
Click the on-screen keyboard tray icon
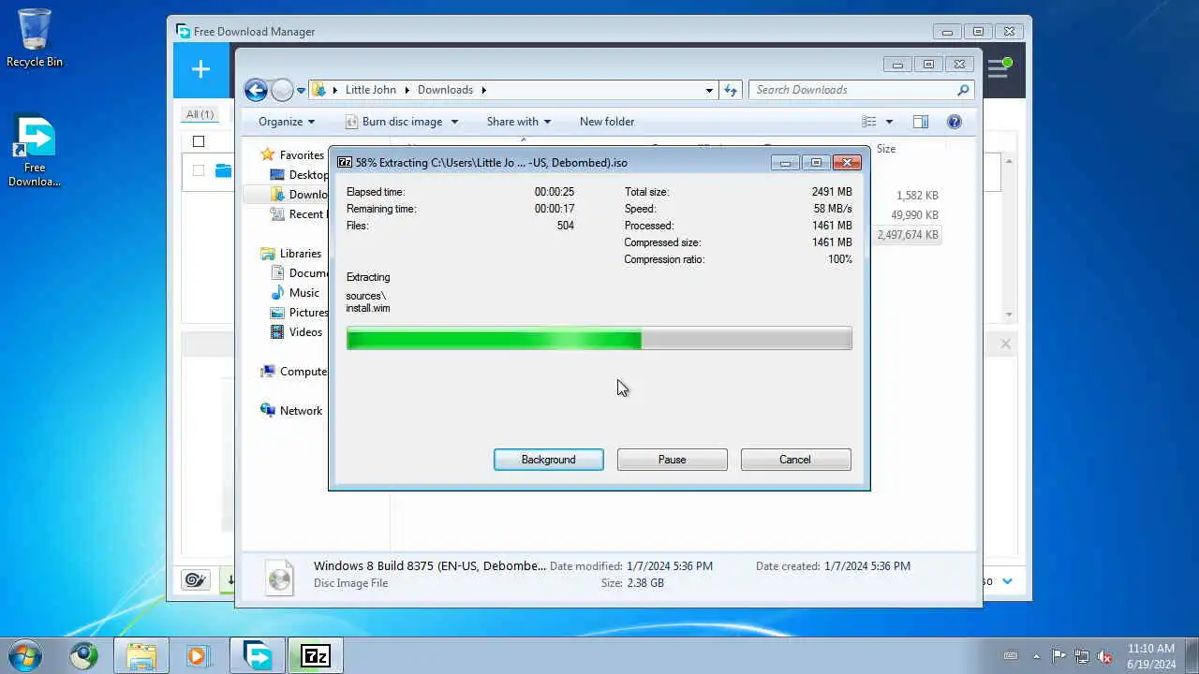coord(1010,656)
